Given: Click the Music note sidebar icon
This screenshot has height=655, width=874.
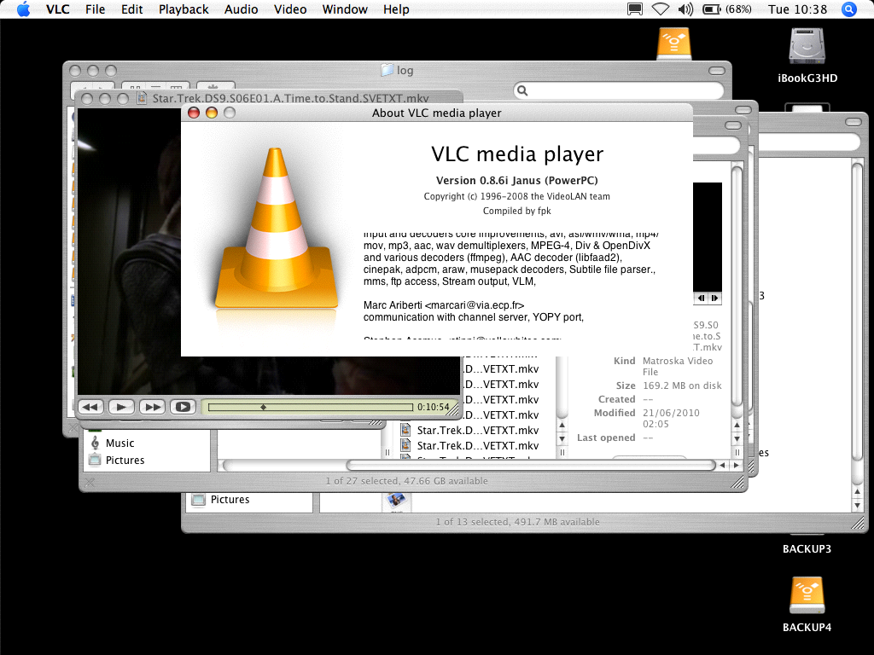Looking at the screenshot, I should pyautogui.click(x=95, y=443).
